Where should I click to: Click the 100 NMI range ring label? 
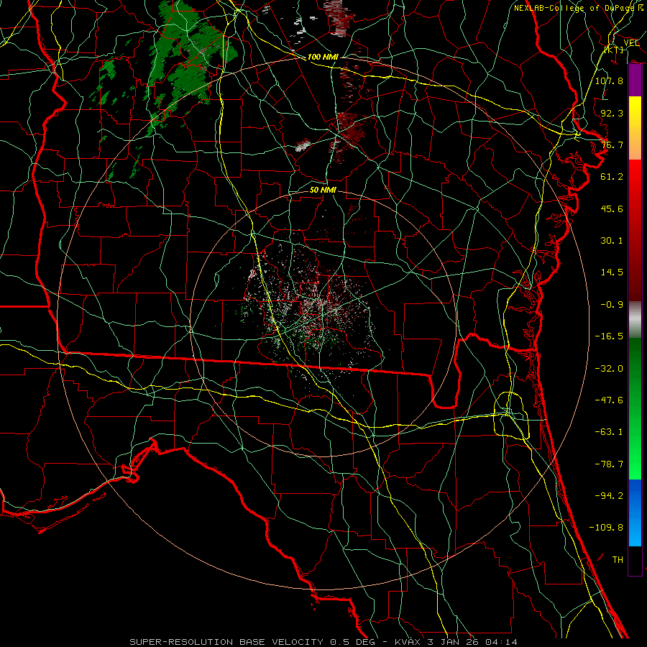point(323,57)
